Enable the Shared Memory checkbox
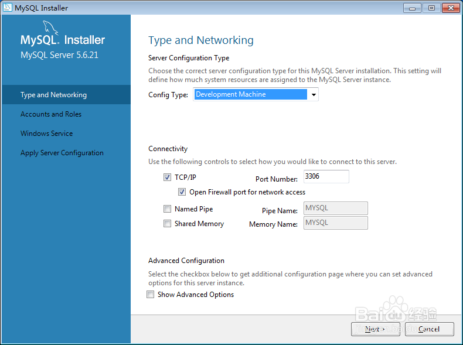 pyautogui.click(x=167, y=224)
